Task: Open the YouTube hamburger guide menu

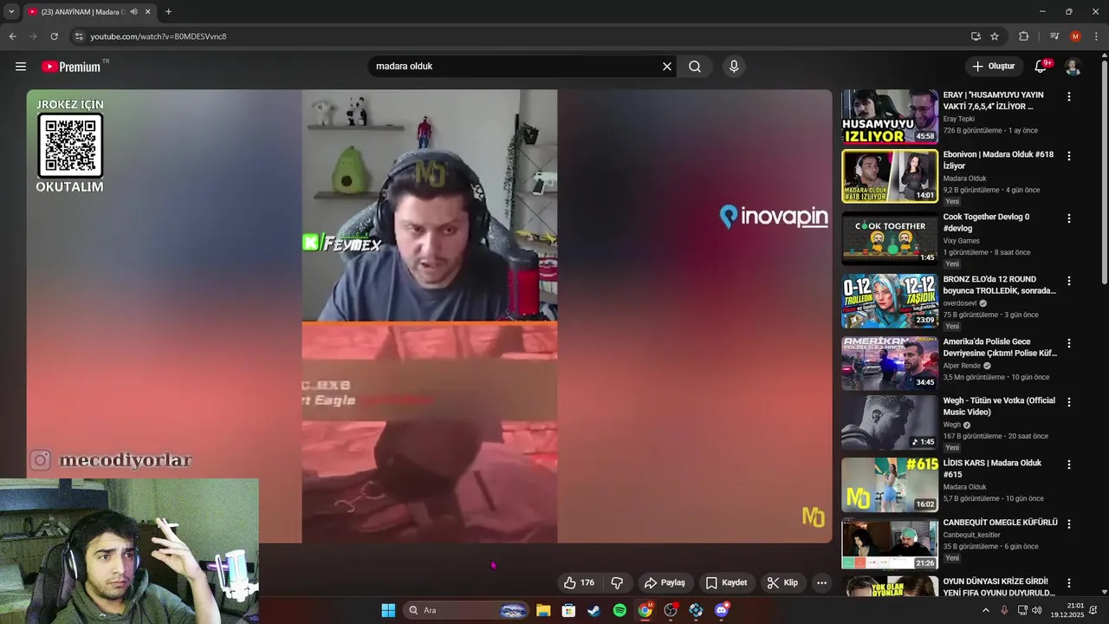Action: (21, 66)
